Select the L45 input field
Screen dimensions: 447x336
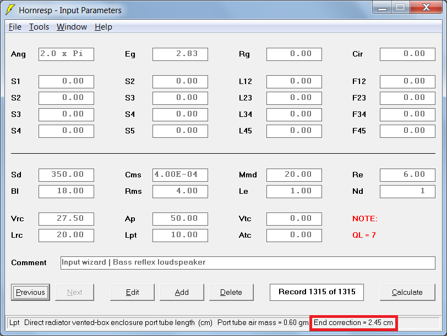(x=294, y=131)
